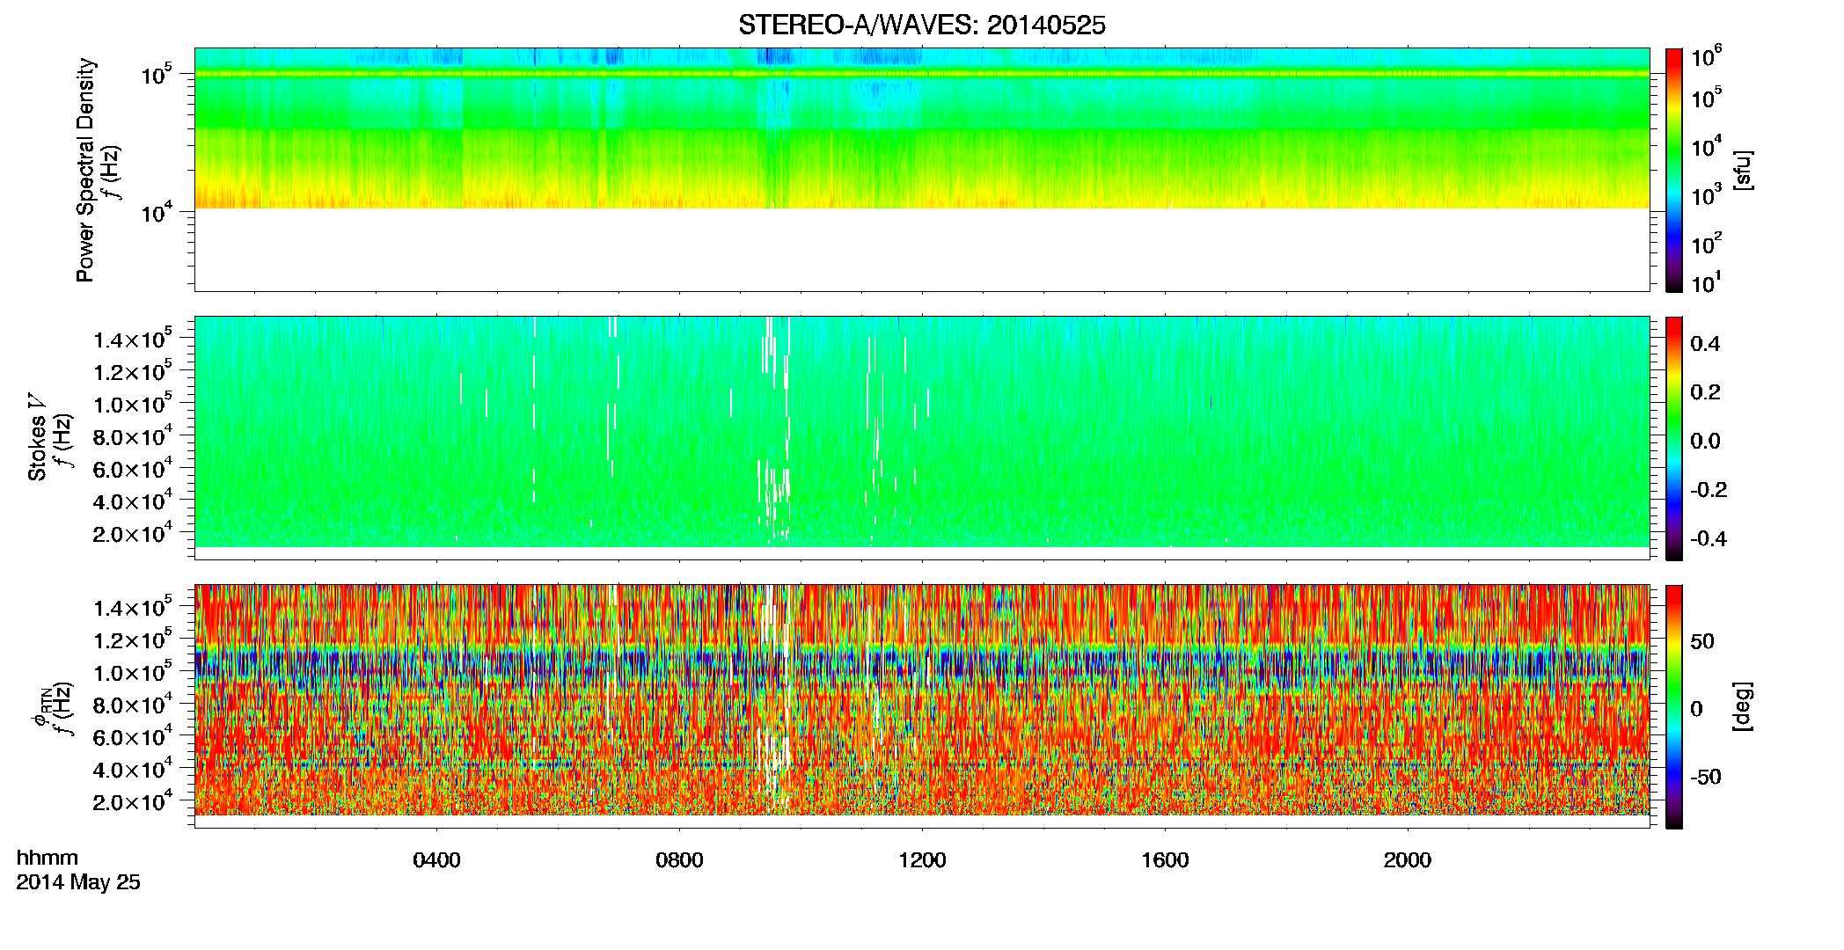
Task: Click the -0.4 tick on Stokes colorbar
Action: pyautogui.click(x=1709, y=538)
